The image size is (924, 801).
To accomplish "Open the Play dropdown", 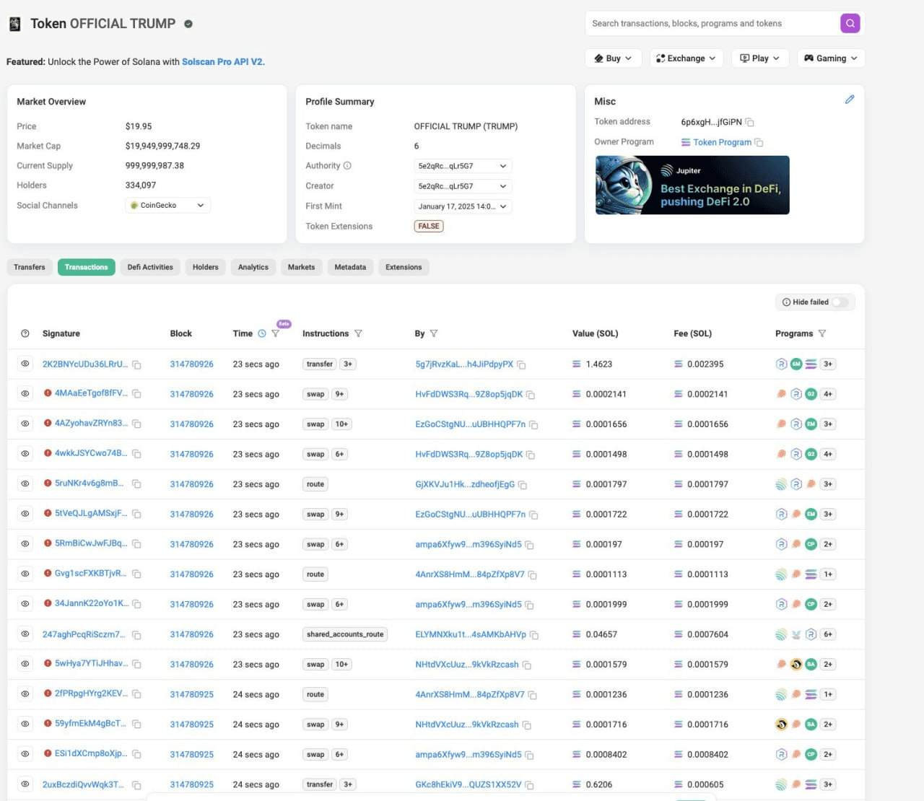I will [x=760, y=58].
